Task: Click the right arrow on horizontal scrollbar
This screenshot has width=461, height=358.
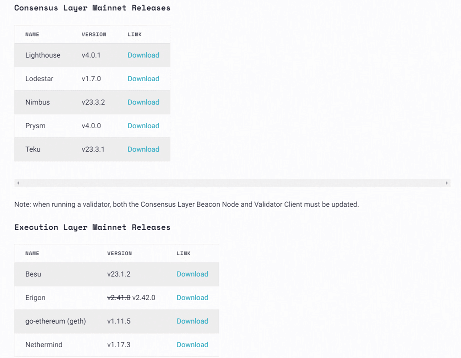Action: pos(447,183)
